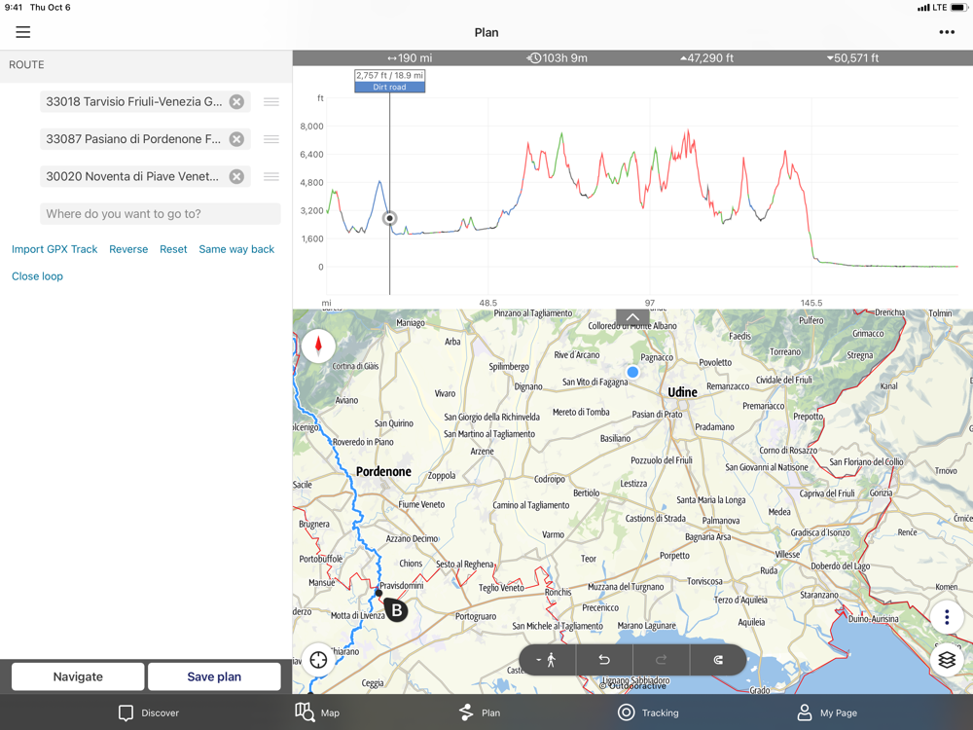
Task: Open the map layers selector
Action: pyautogui.click(x=947, y=660)
